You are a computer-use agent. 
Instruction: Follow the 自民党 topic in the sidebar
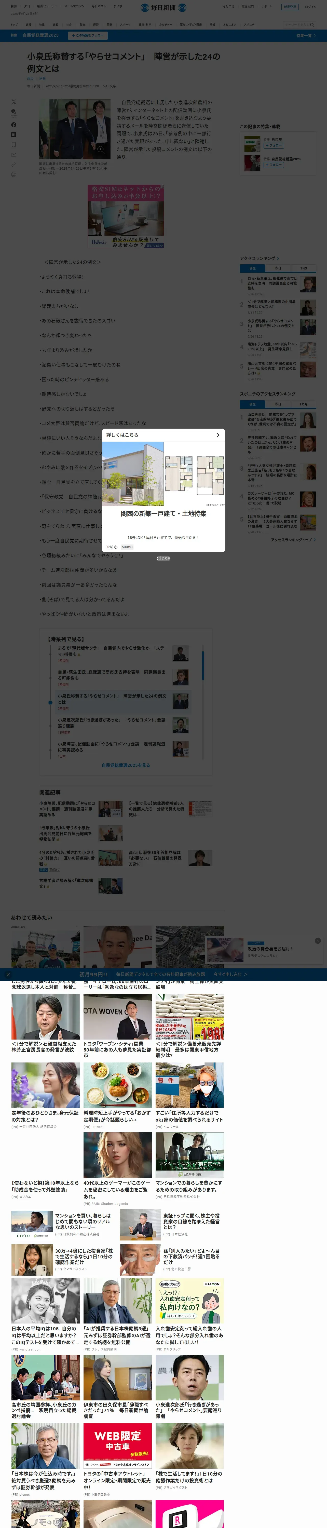(274, 145)
